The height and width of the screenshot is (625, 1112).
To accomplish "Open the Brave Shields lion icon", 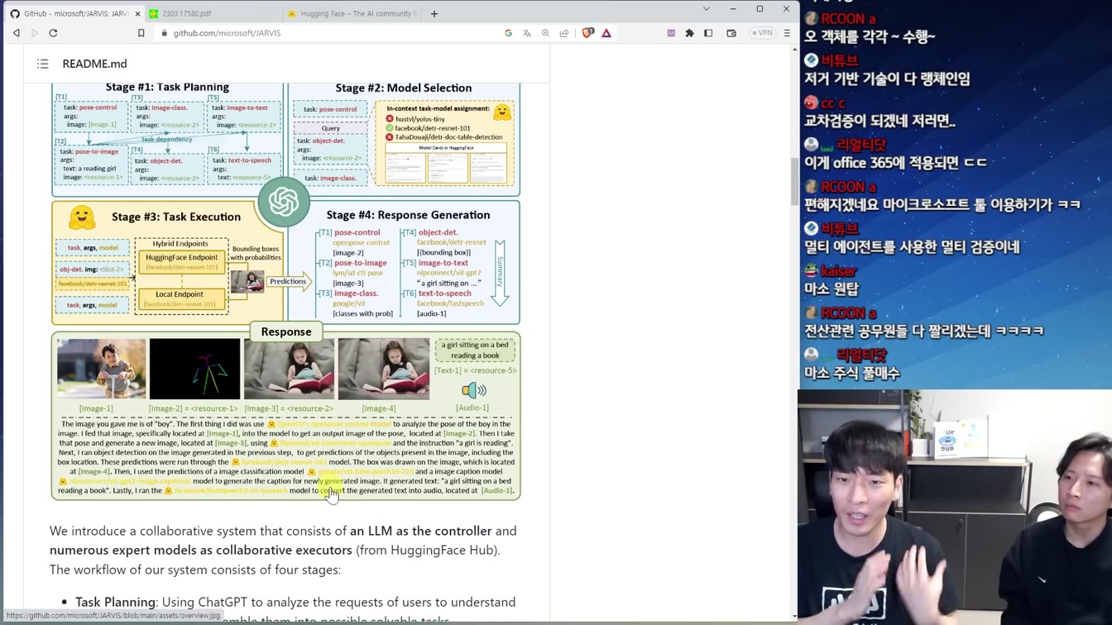I will [x=587, y=33].
